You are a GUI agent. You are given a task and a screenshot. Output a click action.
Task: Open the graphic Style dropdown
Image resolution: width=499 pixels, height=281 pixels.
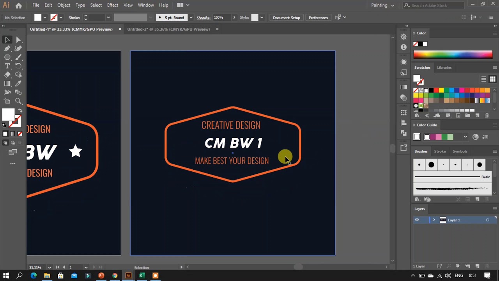[262, 18]
